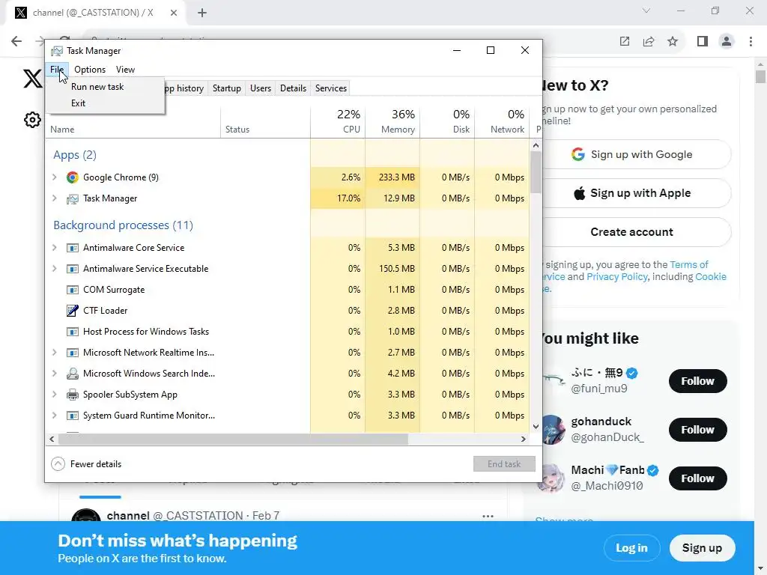Switch to the Details tab
Screen dimensions: 767x575
(x=293, y=88)
